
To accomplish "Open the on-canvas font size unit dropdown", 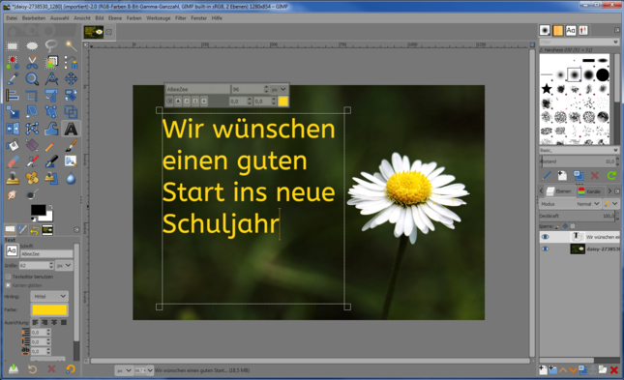I will pyautogui.click(x=279, y=90).
